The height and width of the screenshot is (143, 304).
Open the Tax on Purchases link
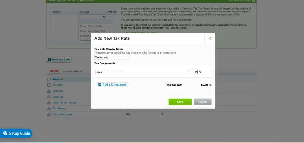[62, 115]
